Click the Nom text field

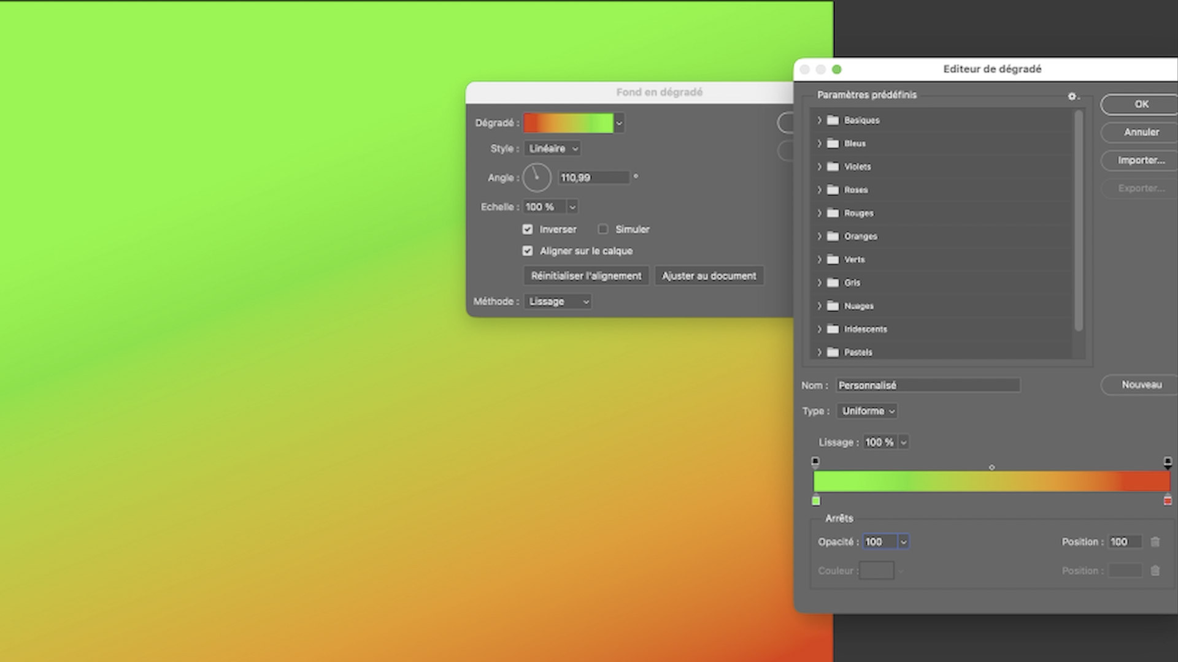928,386
